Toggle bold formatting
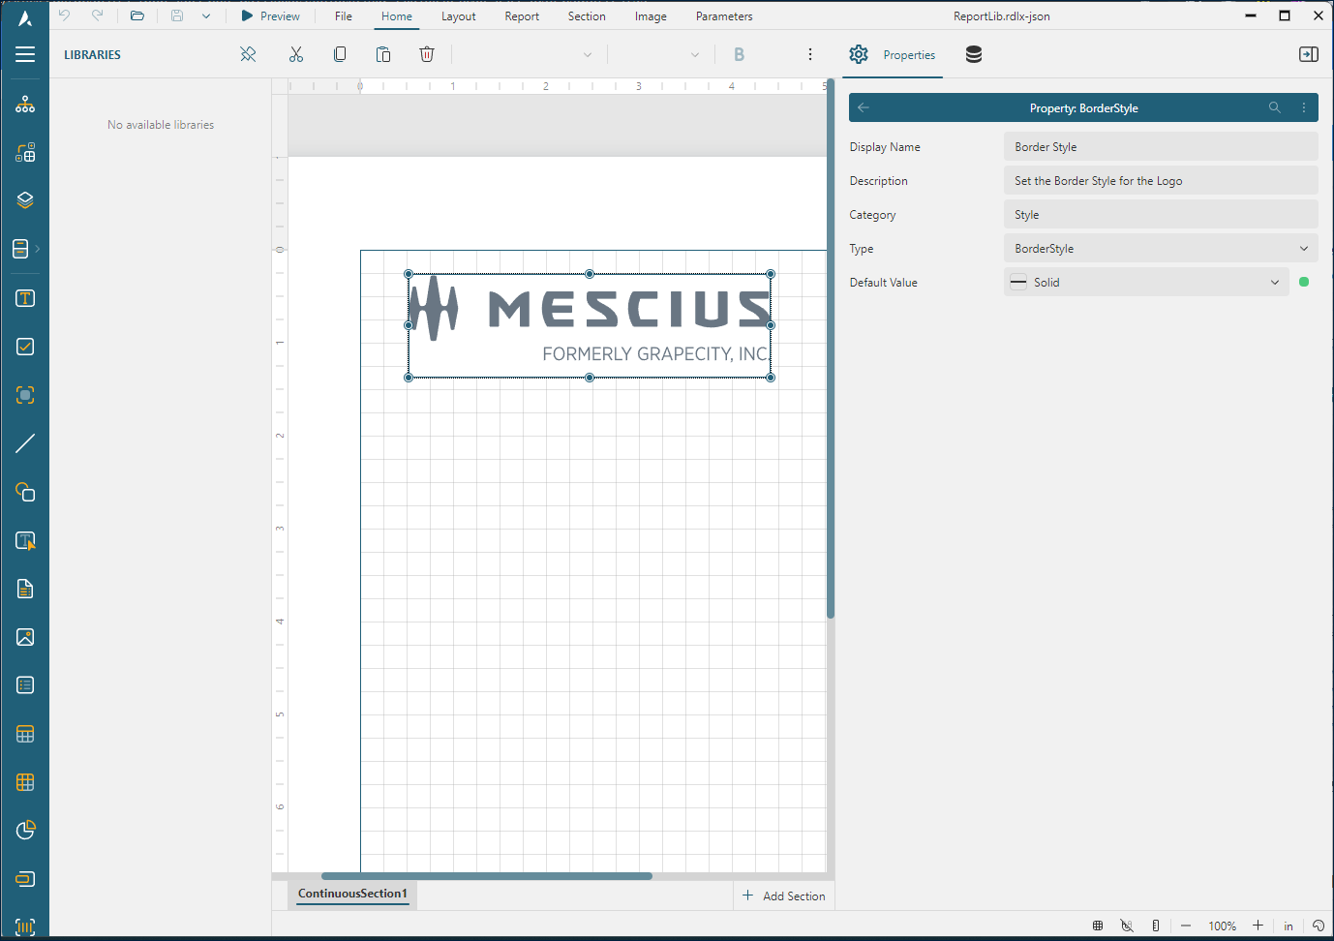 click(x=740, y=54)
